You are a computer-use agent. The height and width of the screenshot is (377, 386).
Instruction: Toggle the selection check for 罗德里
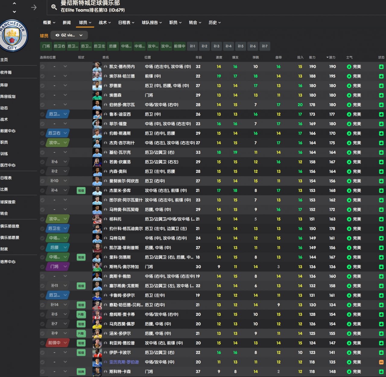click(43, 86)
